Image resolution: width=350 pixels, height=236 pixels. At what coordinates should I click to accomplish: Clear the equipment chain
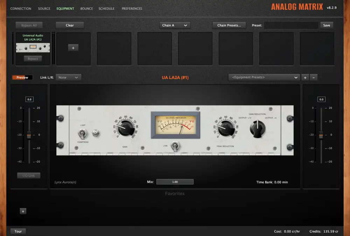pos(70,25)
